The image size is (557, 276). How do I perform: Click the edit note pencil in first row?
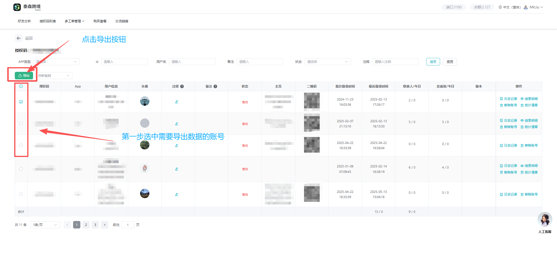point(177,102)
